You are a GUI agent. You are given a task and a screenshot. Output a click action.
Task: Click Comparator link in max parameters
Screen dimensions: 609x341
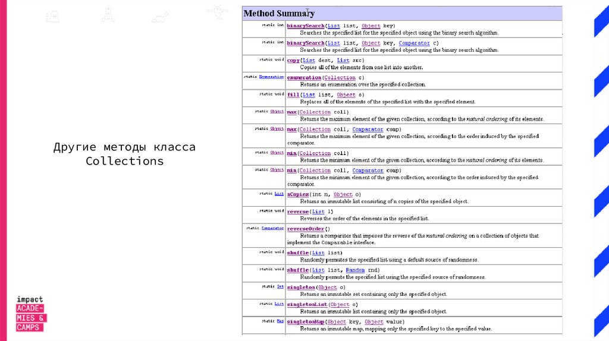point(368,129)
